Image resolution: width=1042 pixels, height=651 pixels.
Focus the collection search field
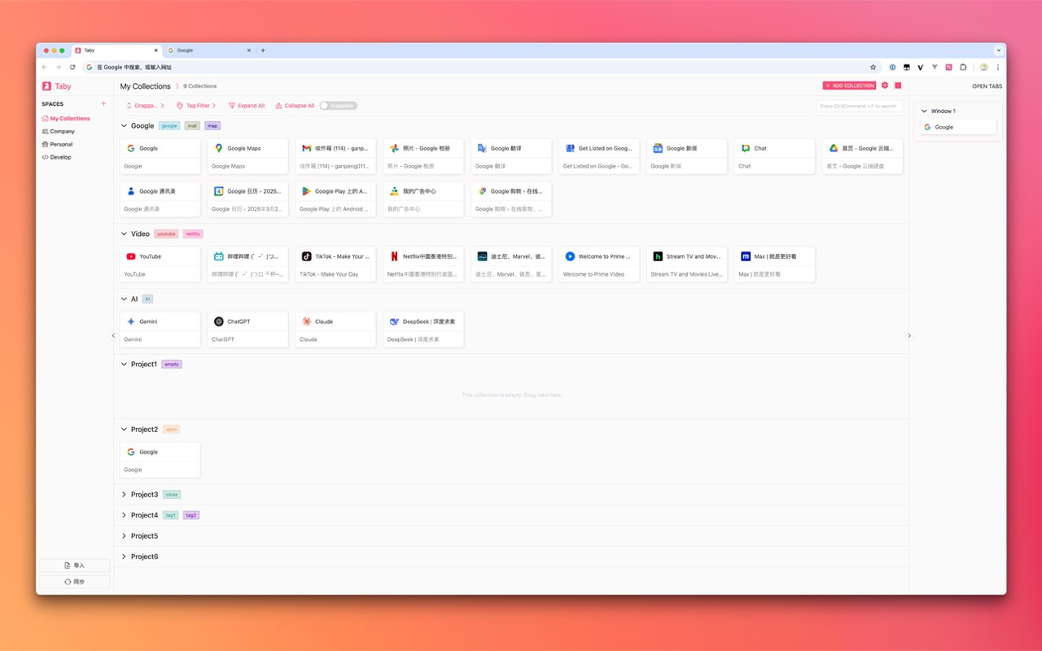[x=859, y=106]
